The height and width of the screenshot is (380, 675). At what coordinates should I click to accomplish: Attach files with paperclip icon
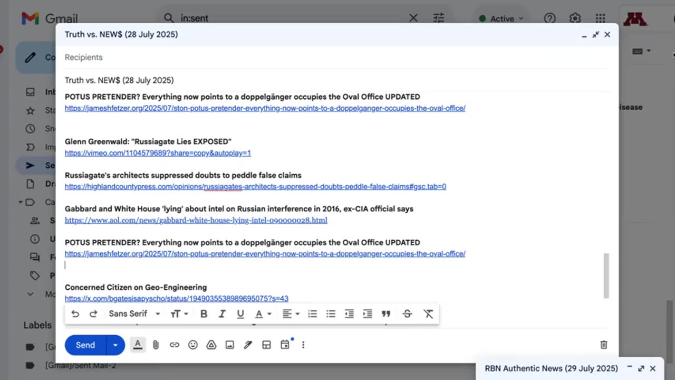(156, 345)
